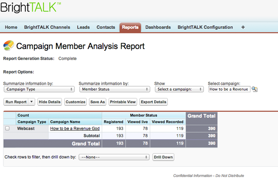The height and width of the screenshot is (185, 278).
Task: Expand the Show campaign dropdown
Action: pyautogui.click(x=179, y=89)
